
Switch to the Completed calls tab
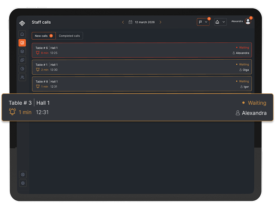[69, 36]
